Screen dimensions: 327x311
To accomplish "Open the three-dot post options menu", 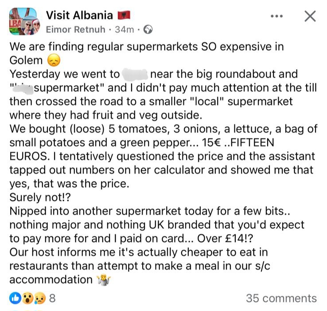I will point(276,16).
